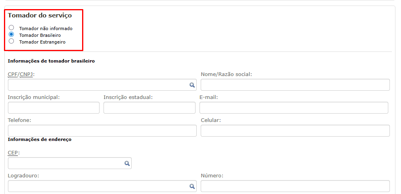Focus the Logradouro address field
The width and height of the screenshot is (401, 194).
97,186
